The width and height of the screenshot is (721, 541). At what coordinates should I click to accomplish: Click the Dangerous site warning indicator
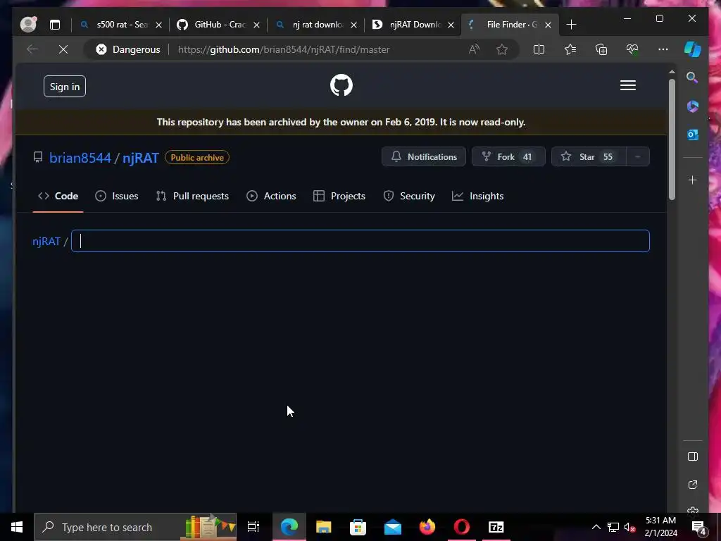[128, 49]
